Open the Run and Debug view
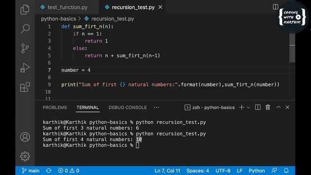 [25, 68]
